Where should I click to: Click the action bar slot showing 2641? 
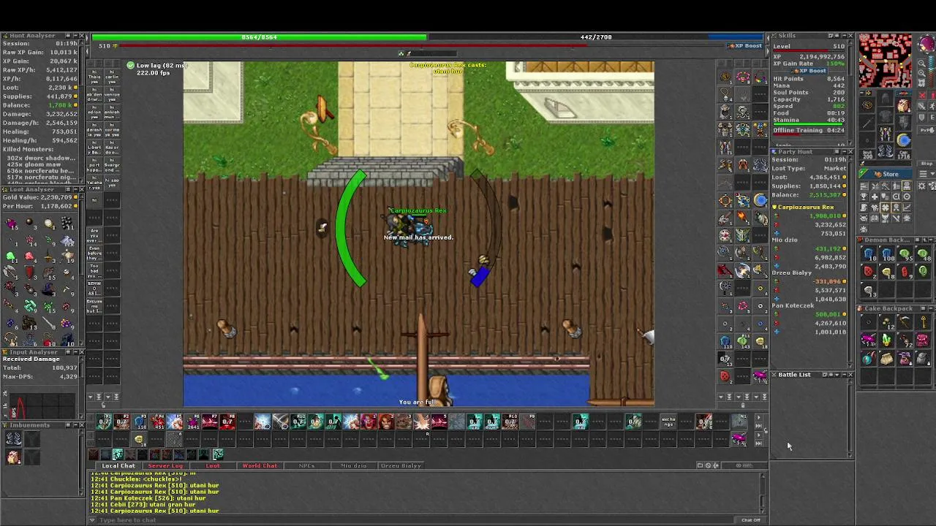[x=193, y=422]
